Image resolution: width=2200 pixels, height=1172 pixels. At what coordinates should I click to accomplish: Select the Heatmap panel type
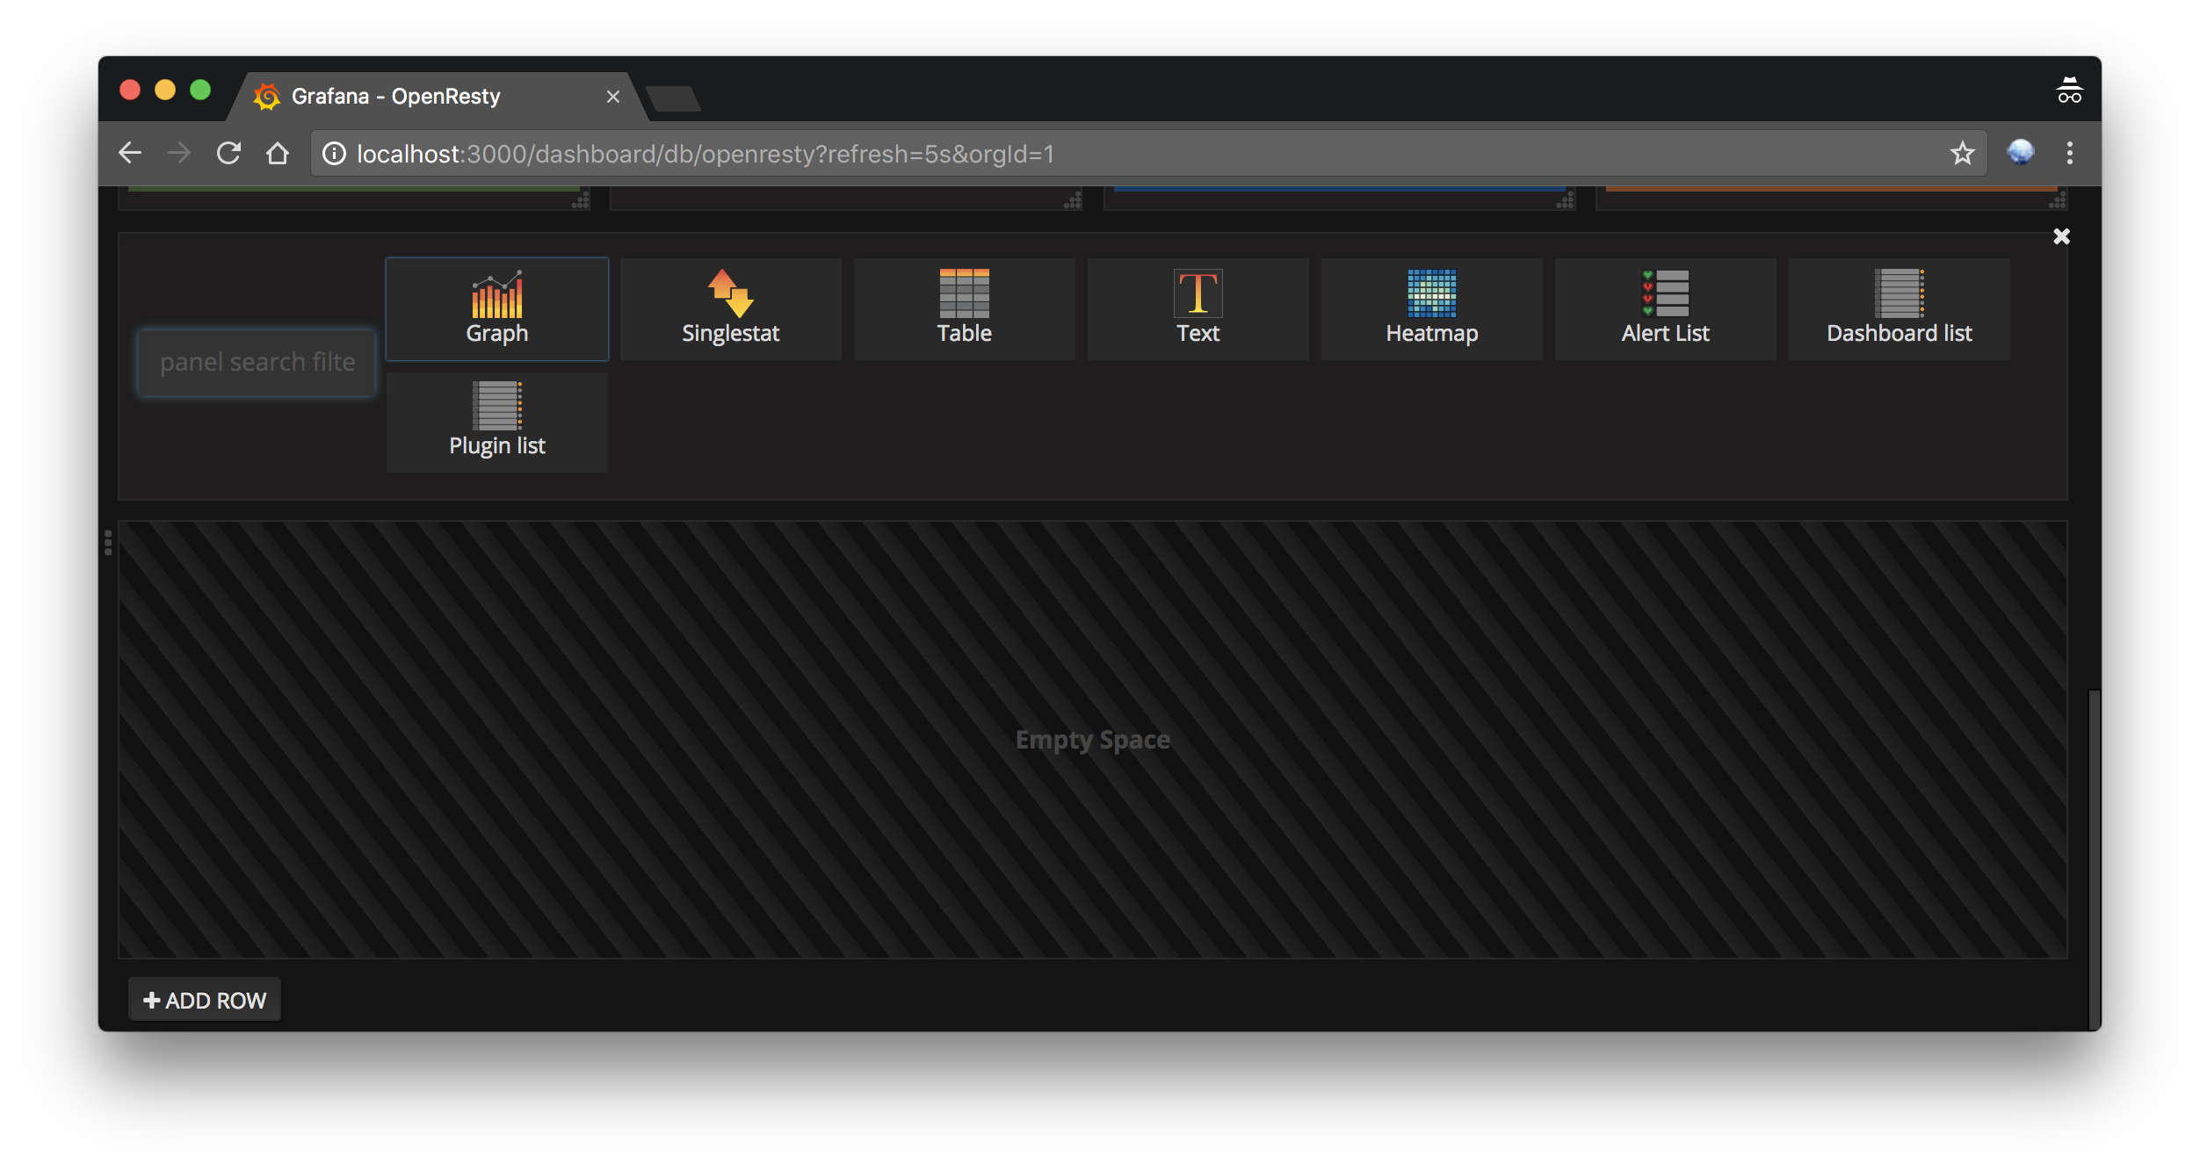coord(1431,308)
